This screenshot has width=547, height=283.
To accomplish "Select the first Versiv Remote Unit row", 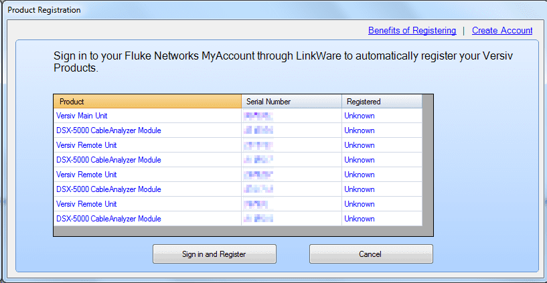I will (x=86, y=145).
